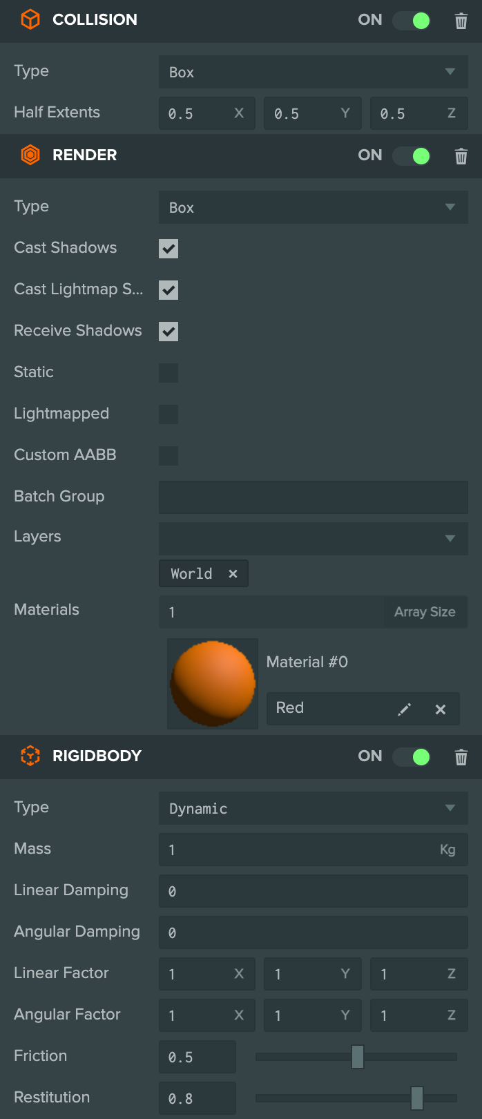The width and height of the screenshot is (482, 1119).
Task: Click the Mass input field
Action: pyautogui.click(x=314, y=850)
